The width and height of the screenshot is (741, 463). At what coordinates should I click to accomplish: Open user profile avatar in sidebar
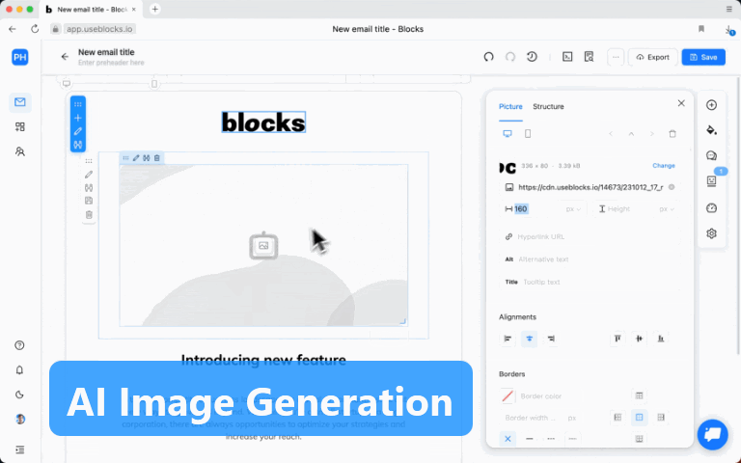coord(20,419)
